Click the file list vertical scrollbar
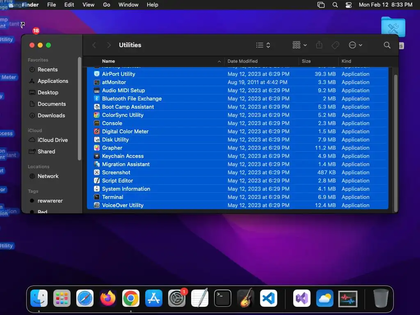The height and width of the screenshot is (315, 420). [x=396, y=143]
